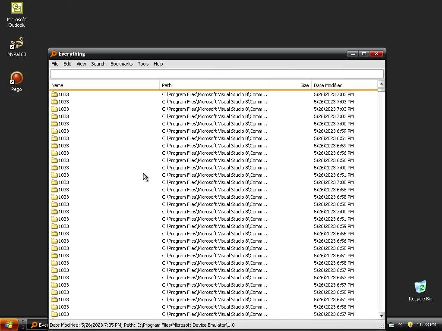
Task: Select the Recycle Bin icon
Action: point(420,291)
